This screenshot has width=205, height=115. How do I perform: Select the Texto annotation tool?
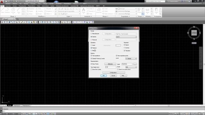point(83,11)
